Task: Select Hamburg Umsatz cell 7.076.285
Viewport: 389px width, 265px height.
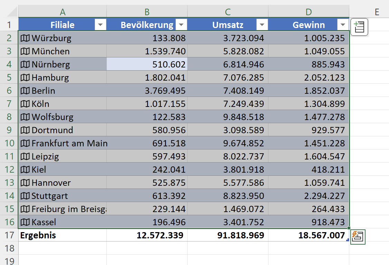Action: pyautogui.click(x=228, y=77)
